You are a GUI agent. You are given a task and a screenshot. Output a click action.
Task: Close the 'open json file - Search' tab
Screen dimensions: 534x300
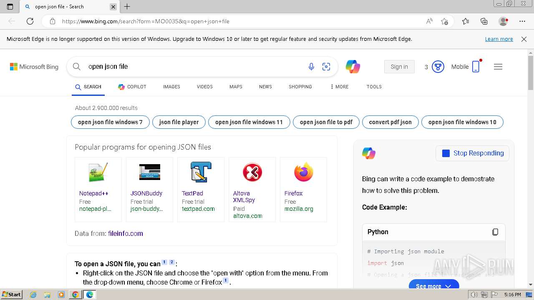click(113, 7)
